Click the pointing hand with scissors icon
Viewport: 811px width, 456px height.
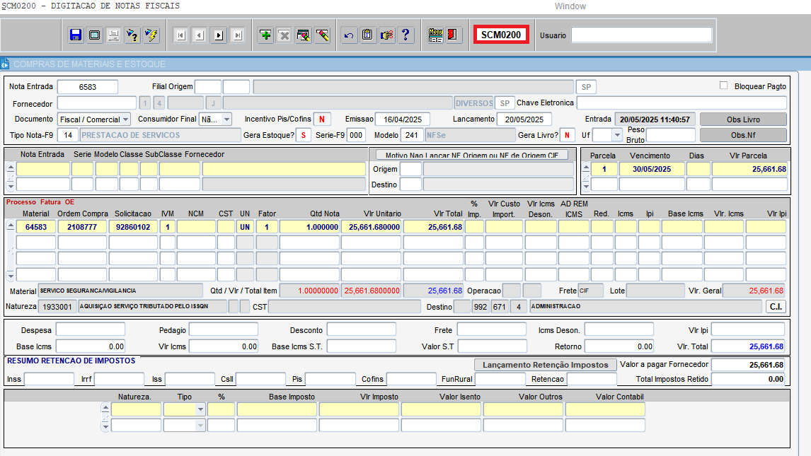point(387,35)
